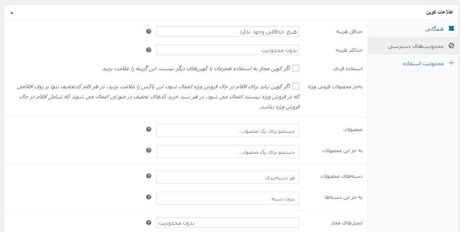
Task: Click the به جز این محصولات label
Action: pyautogui.click(x=342, y=150)
